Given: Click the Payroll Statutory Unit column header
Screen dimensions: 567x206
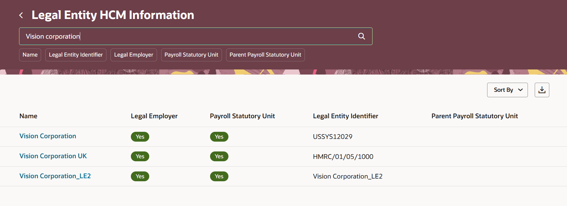Looking at the screenshot, I should coord(242,116).
